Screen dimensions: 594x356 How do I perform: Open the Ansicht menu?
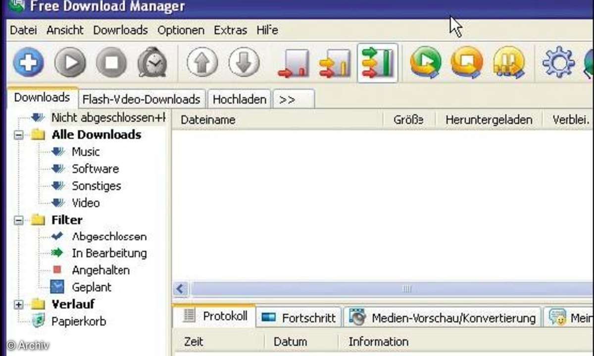click(65, 30)
